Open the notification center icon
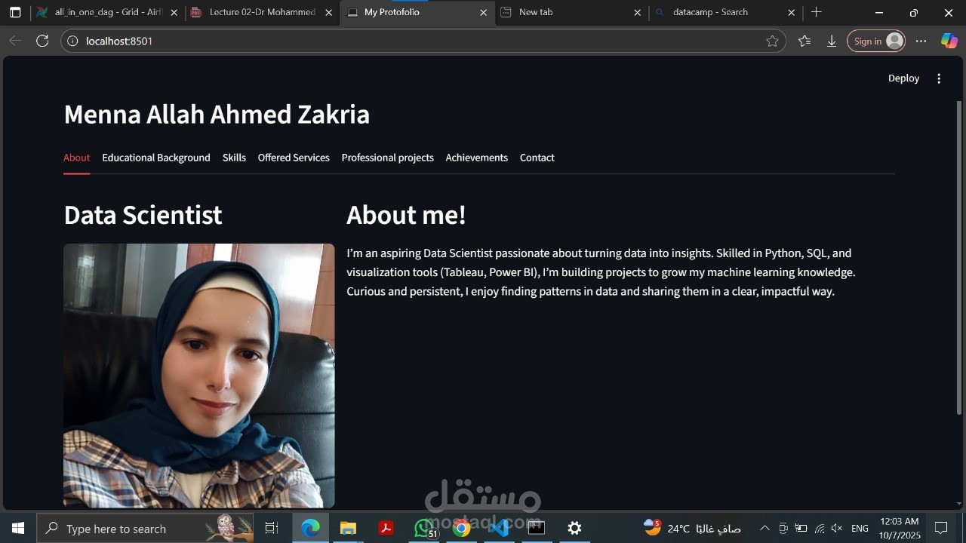 (x=941, y=528)
